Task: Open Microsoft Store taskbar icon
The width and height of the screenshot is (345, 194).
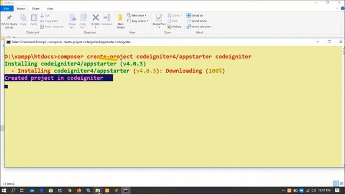Action: pos(51,190)
